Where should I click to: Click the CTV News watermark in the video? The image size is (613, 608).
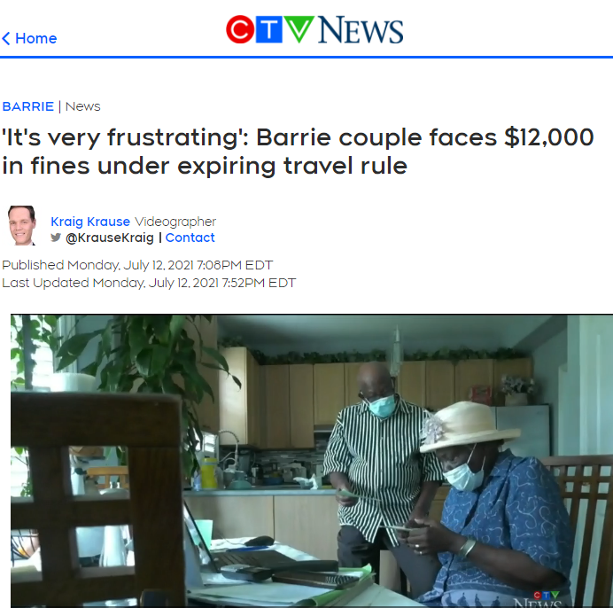pos(542,599)
